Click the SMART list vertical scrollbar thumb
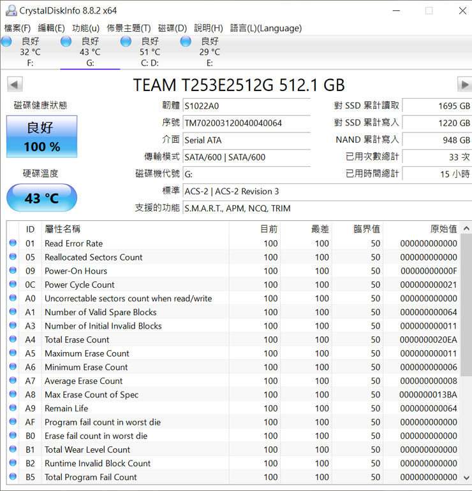This screenshot has width=472, height=491. [x=466, y=305]
